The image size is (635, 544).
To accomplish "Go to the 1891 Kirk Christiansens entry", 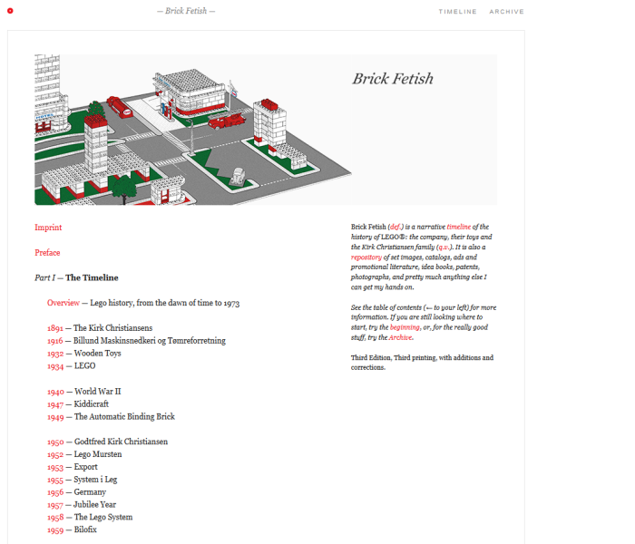I will tap(55, 328).
